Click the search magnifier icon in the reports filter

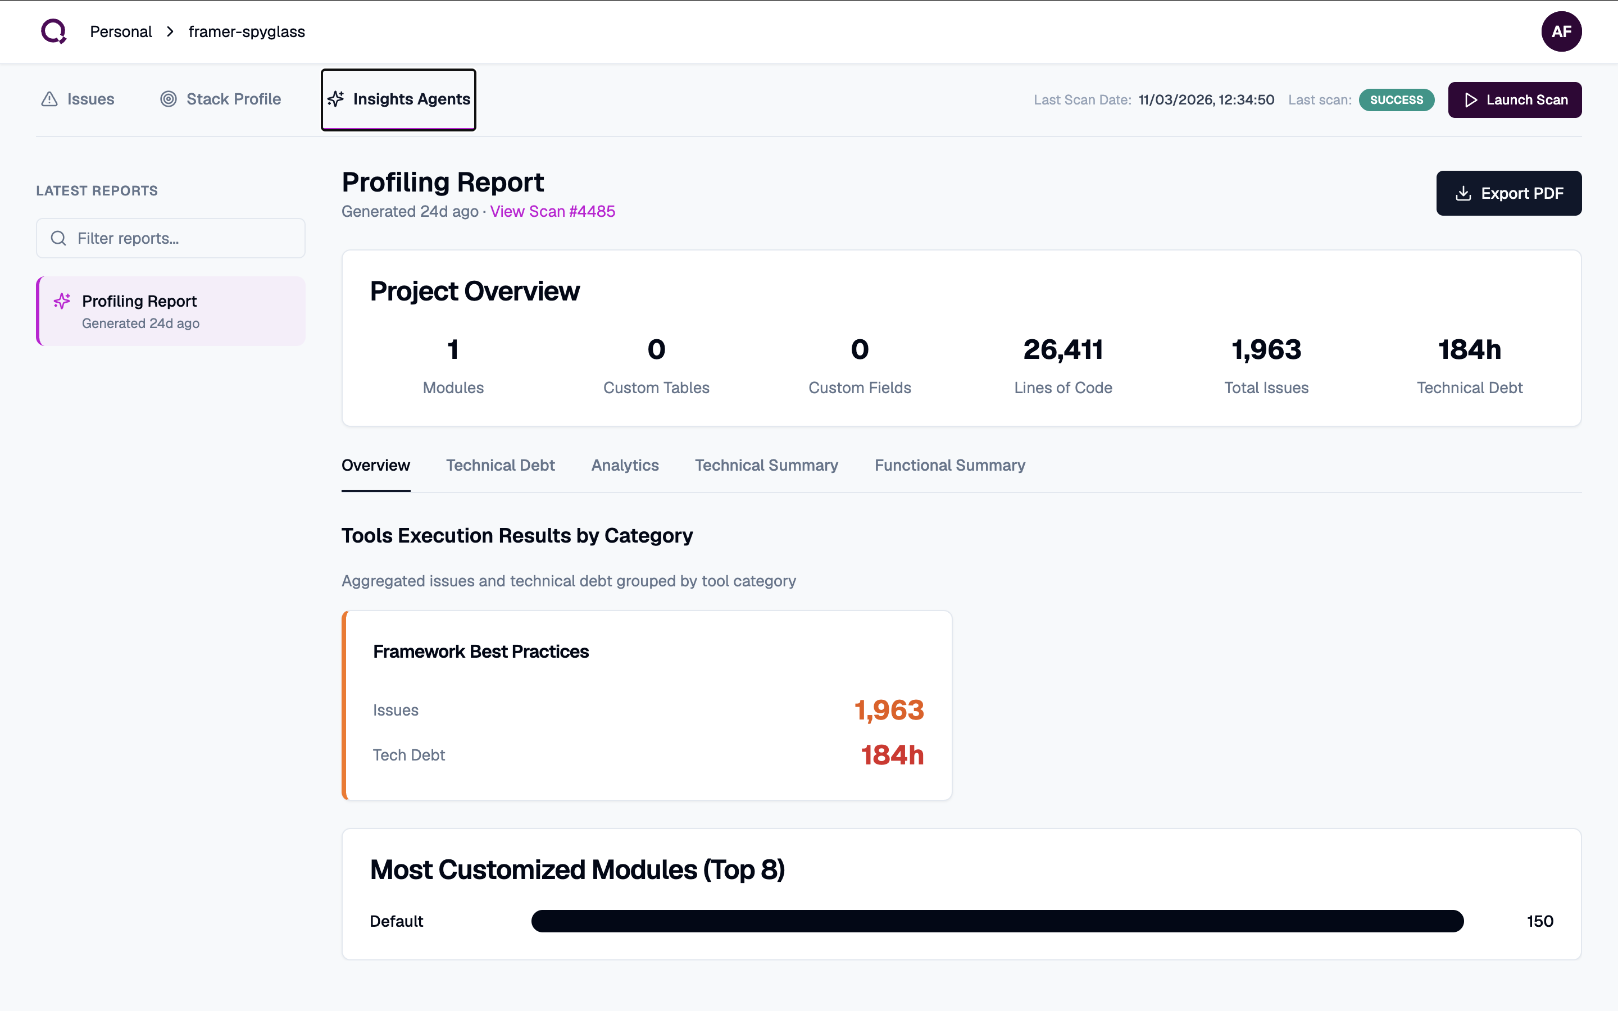59,239
